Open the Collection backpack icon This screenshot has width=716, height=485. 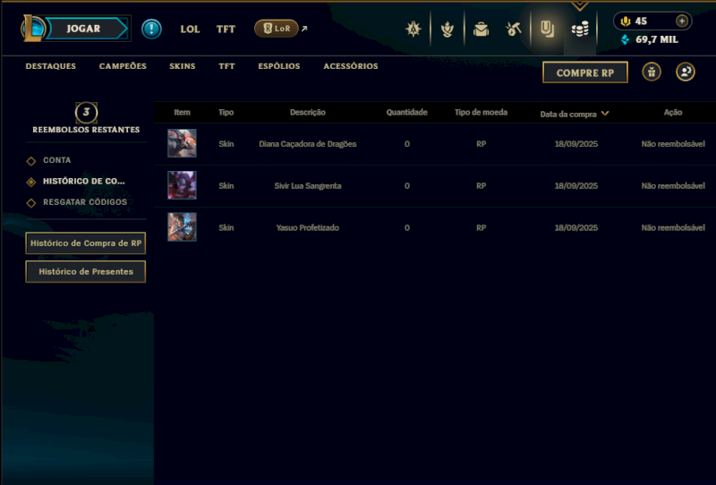tap(481, 30)
